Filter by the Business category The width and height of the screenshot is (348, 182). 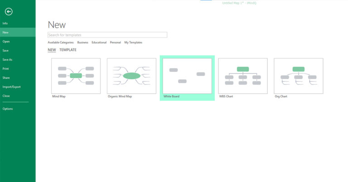(82, 43)
